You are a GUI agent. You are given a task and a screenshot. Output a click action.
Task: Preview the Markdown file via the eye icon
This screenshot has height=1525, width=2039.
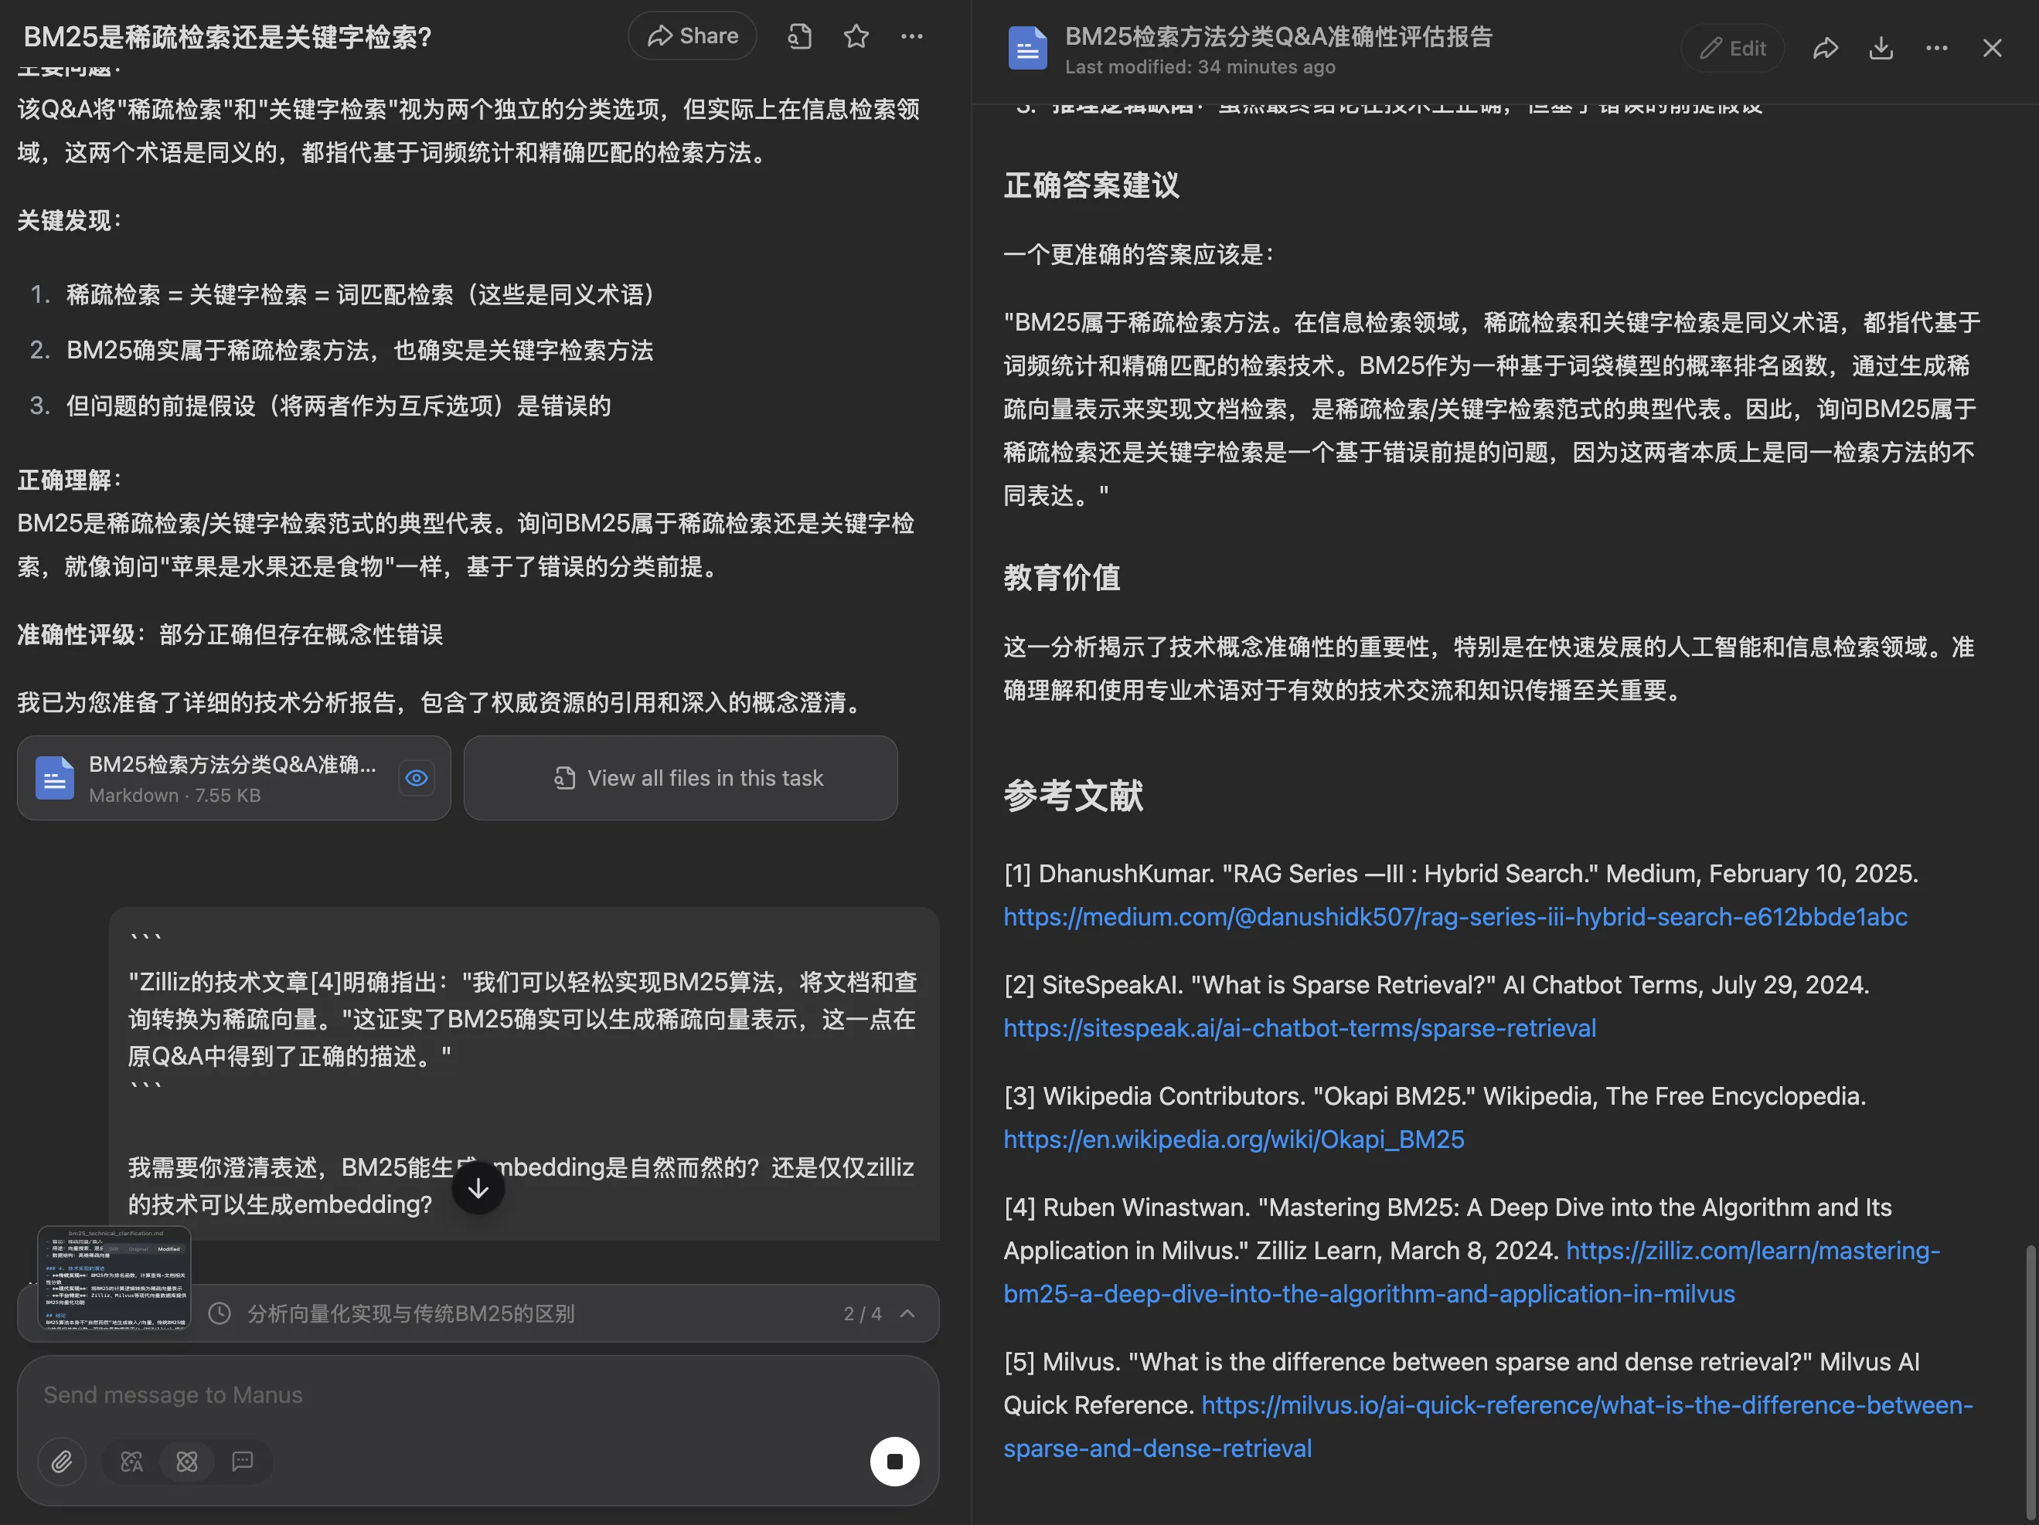point(416,778)
